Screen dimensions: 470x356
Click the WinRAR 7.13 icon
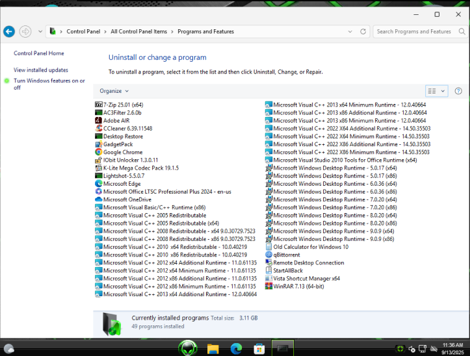[268, 286]
